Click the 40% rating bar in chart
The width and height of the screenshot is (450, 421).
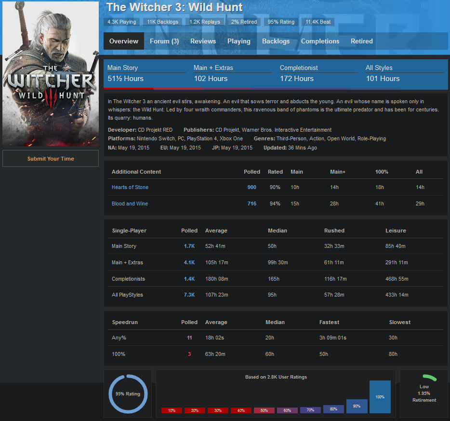pyautogui.click(x=241, y=410)
